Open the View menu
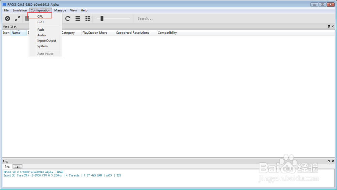The height and width of the screenshot is (190, 337). tap(73, 10)
